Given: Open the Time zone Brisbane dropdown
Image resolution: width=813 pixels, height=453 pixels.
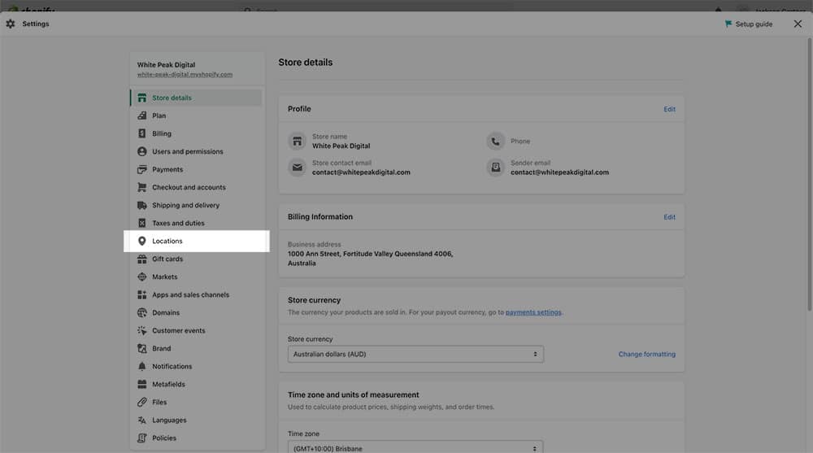Looking at the screenshot, I should click(415, 446).
